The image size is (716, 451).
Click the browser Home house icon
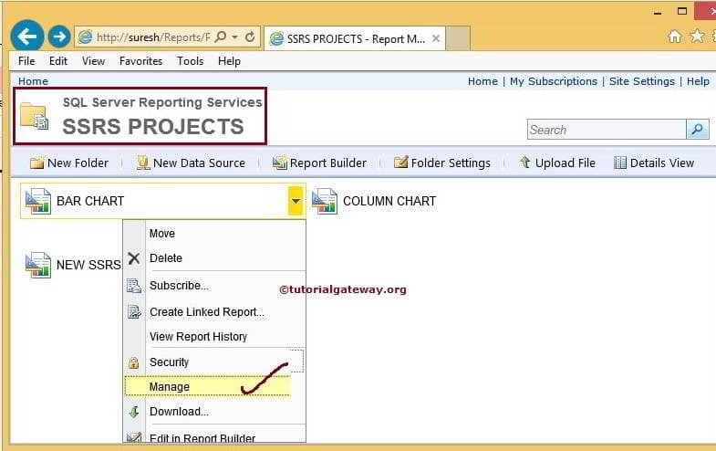674,37
